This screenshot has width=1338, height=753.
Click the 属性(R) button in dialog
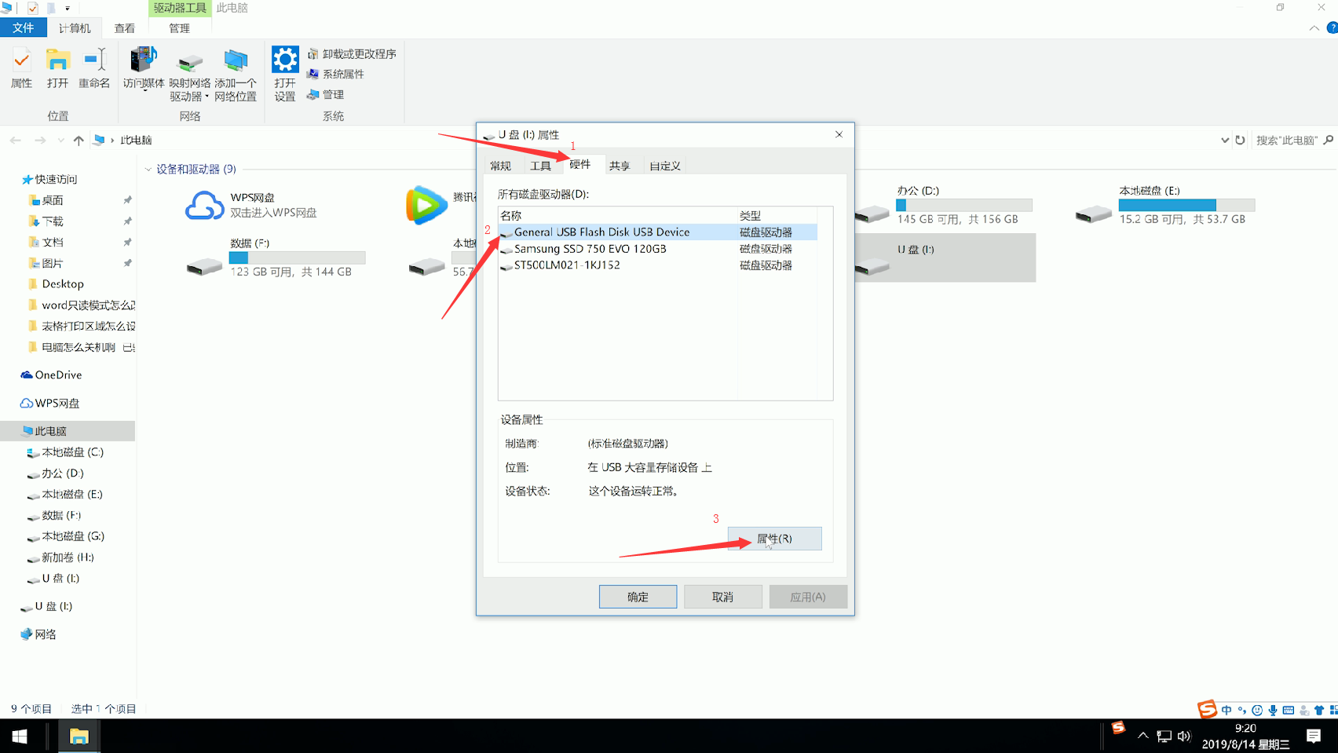point(774,539)
